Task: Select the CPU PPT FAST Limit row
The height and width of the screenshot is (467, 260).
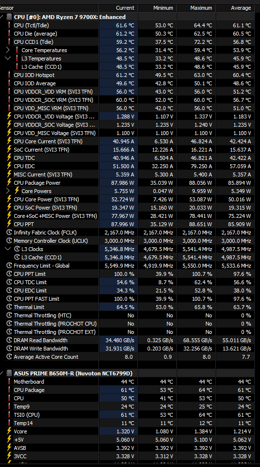Action: pyautogui.click(x=128, y=299)
